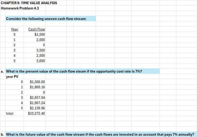Select the 'Homework Problem 4.3' cell
The height and width of the screenshot is (137, 197).
point(20,8)
